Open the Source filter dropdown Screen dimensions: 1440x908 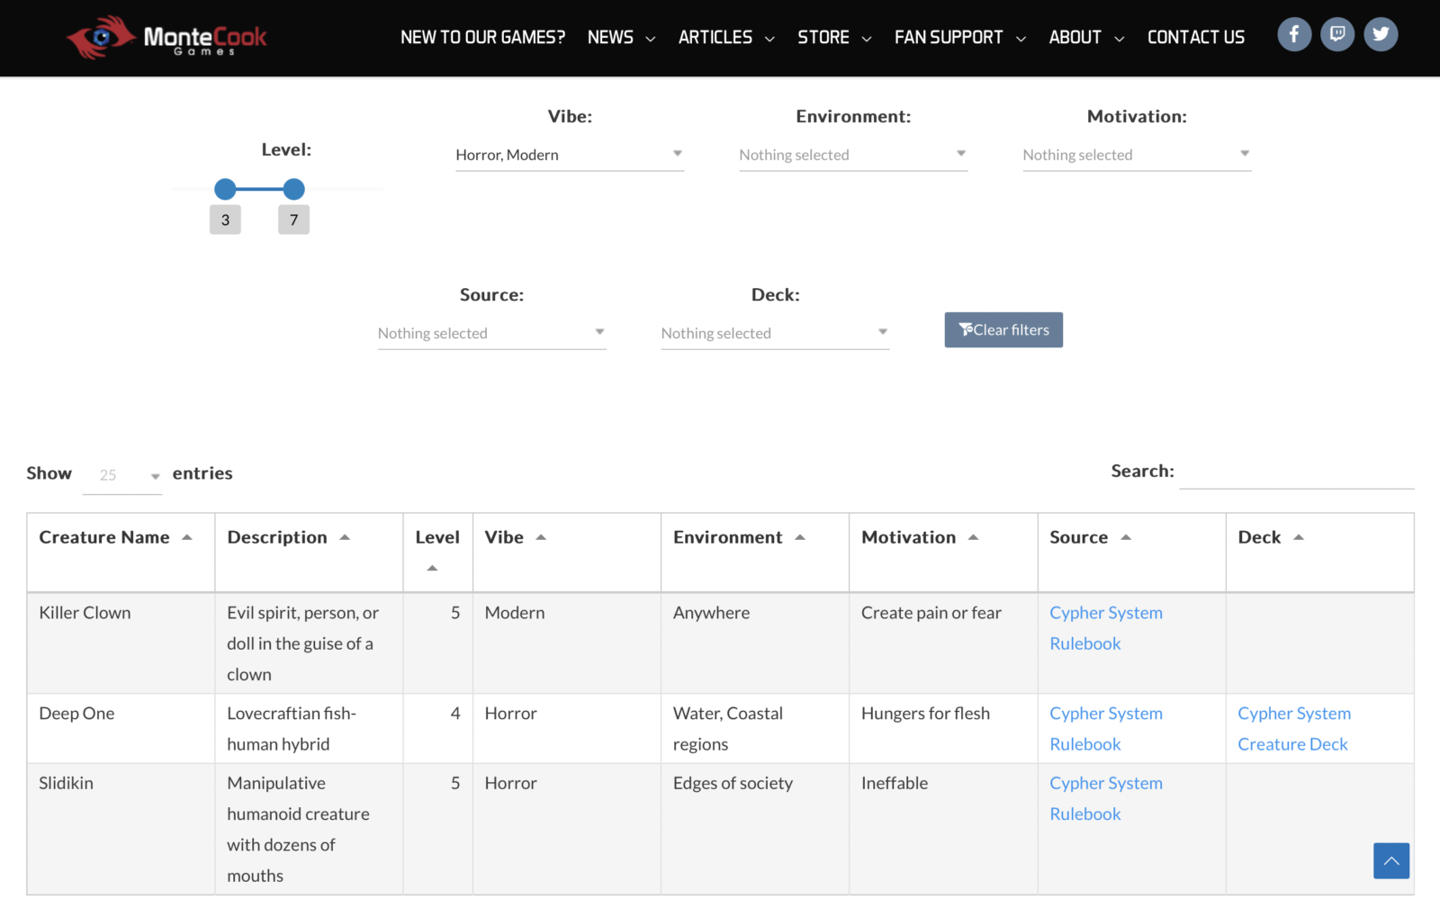[x=491, y=333]
